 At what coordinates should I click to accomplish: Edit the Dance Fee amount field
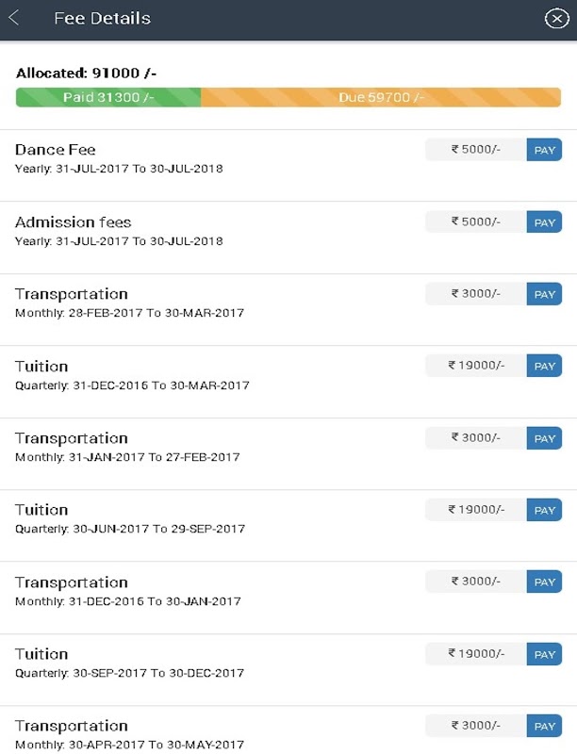(476, 150)
